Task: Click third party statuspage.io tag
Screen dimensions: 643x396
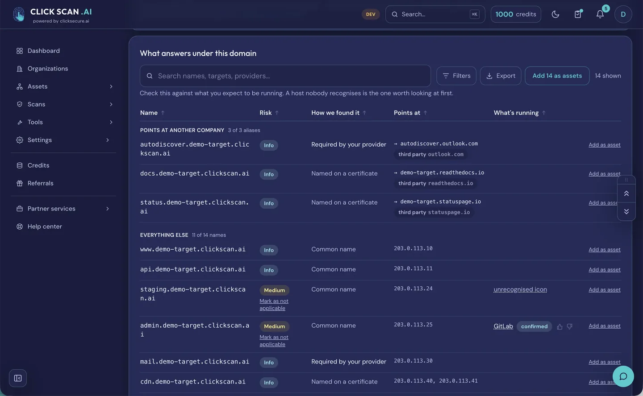Action: coord(434,212)
